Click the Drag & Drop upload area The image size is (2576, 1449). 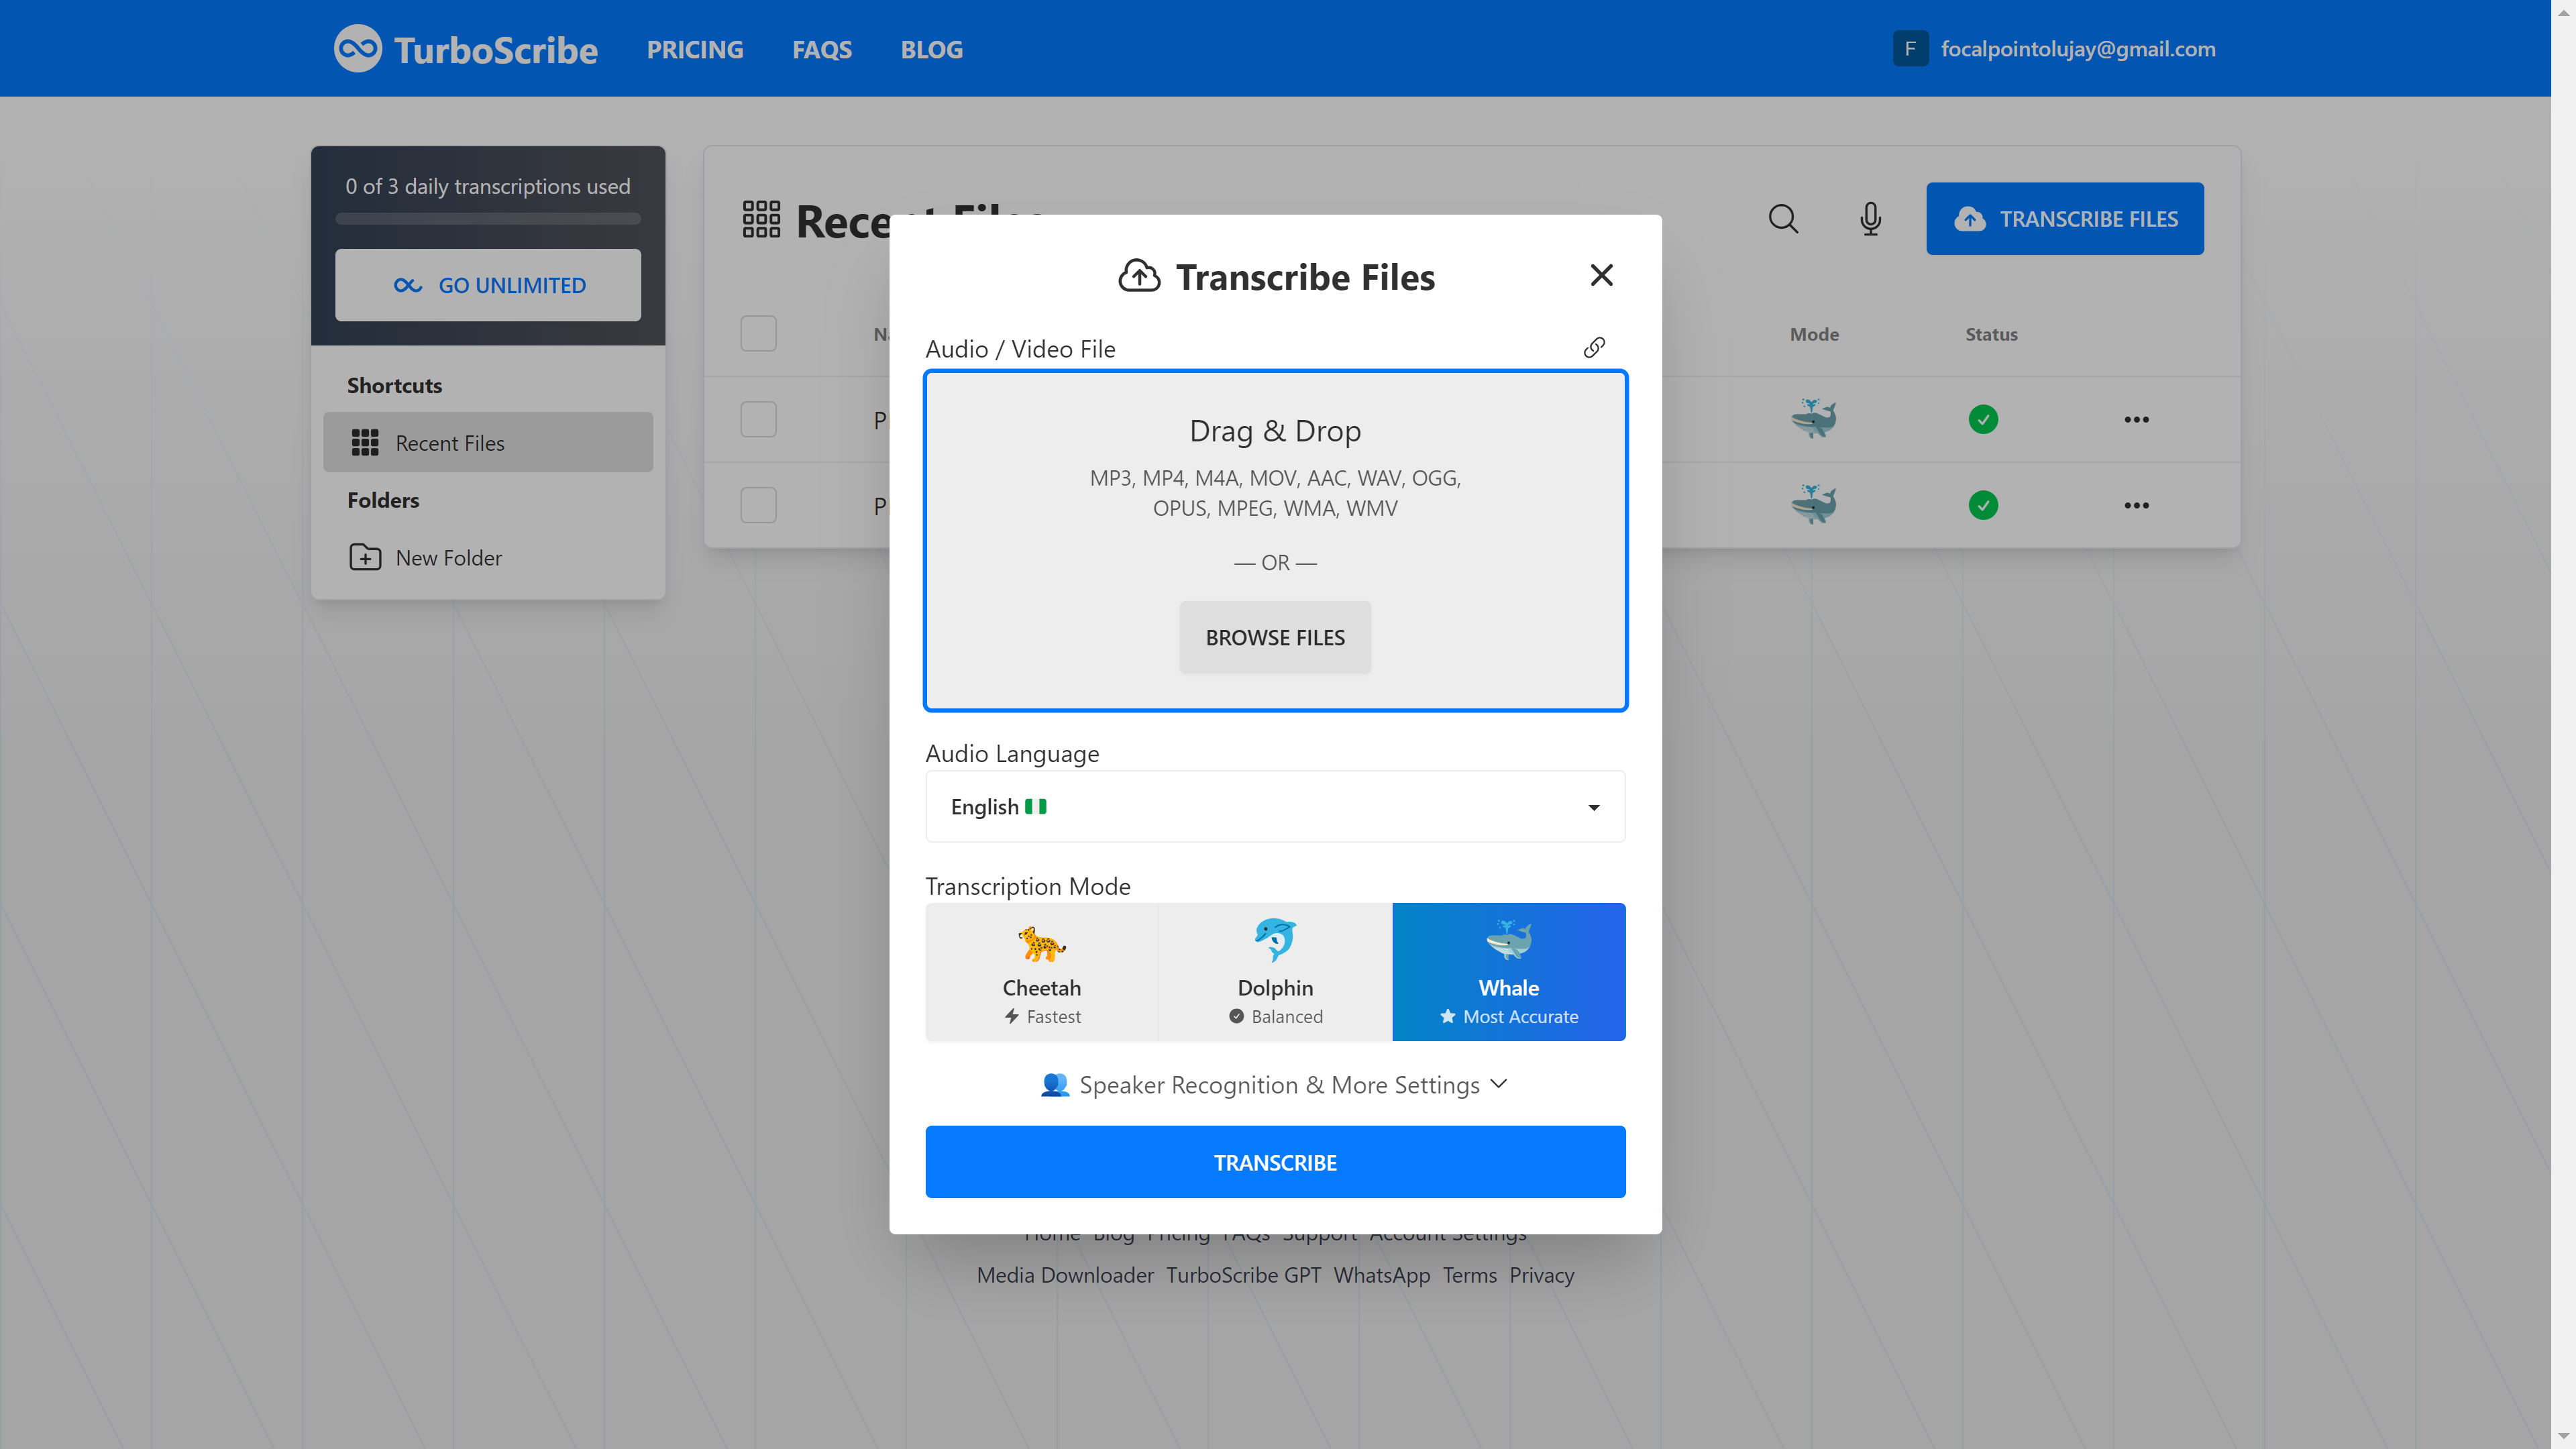click(1275, 540)
